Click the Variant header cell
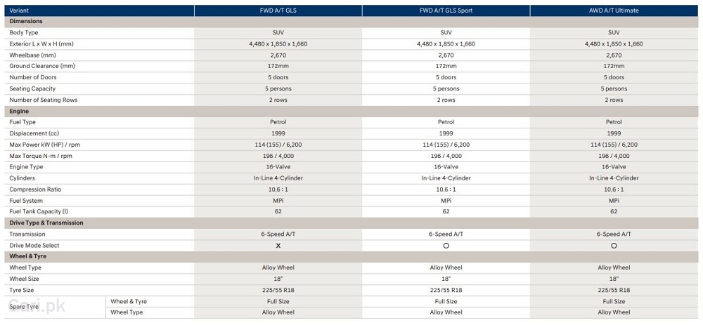Screen dimensions: 703x325 pyautogui.click(x=21, y=10)
